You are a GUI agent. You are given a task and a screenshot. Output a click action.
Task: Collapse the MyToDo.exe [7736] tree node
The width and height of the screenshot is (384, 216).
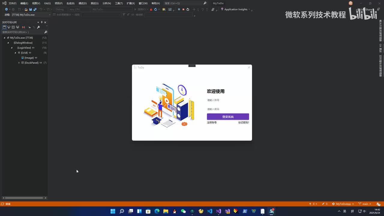point(4,38)
